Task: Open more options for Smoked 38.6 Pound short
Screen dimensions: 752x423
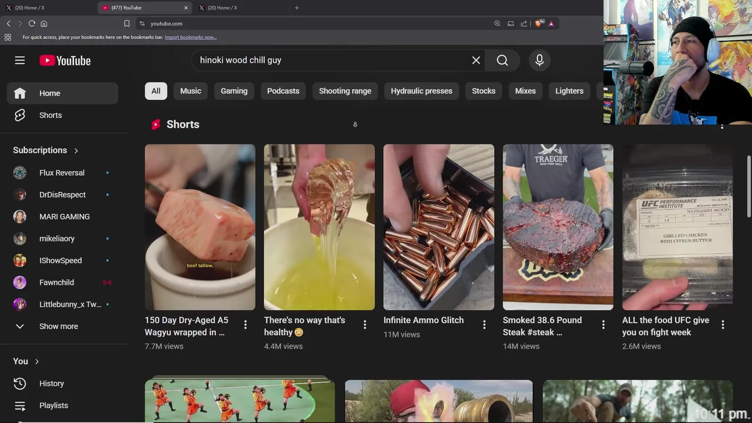Action: [x=603, y=324]
